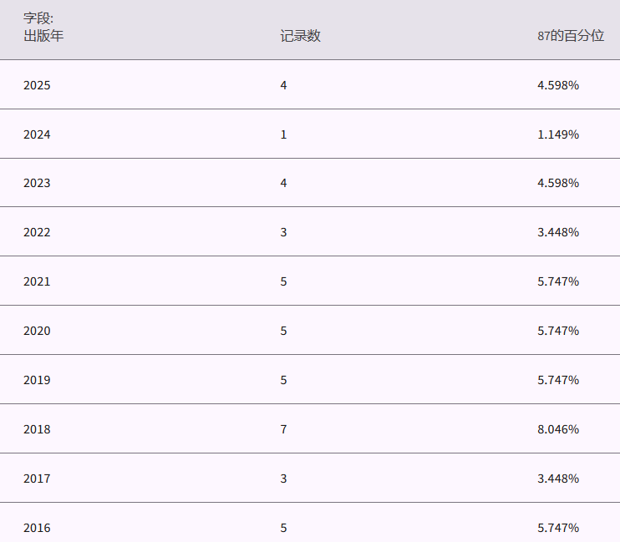Select the 2020 year cell
This screenshot has height=542, width=620.
37,331
